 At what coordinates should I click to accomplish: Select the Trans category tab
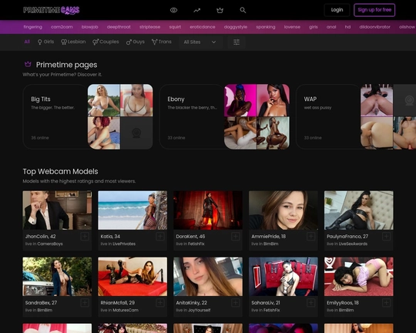tap(161, 42)
